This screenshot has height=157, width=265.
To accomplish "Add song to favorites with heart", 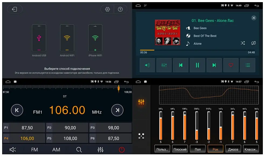I will 231,65.
